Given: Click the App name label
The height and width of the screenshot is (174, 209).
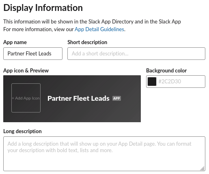Looking at the screenshot, I should click(15, 42).
